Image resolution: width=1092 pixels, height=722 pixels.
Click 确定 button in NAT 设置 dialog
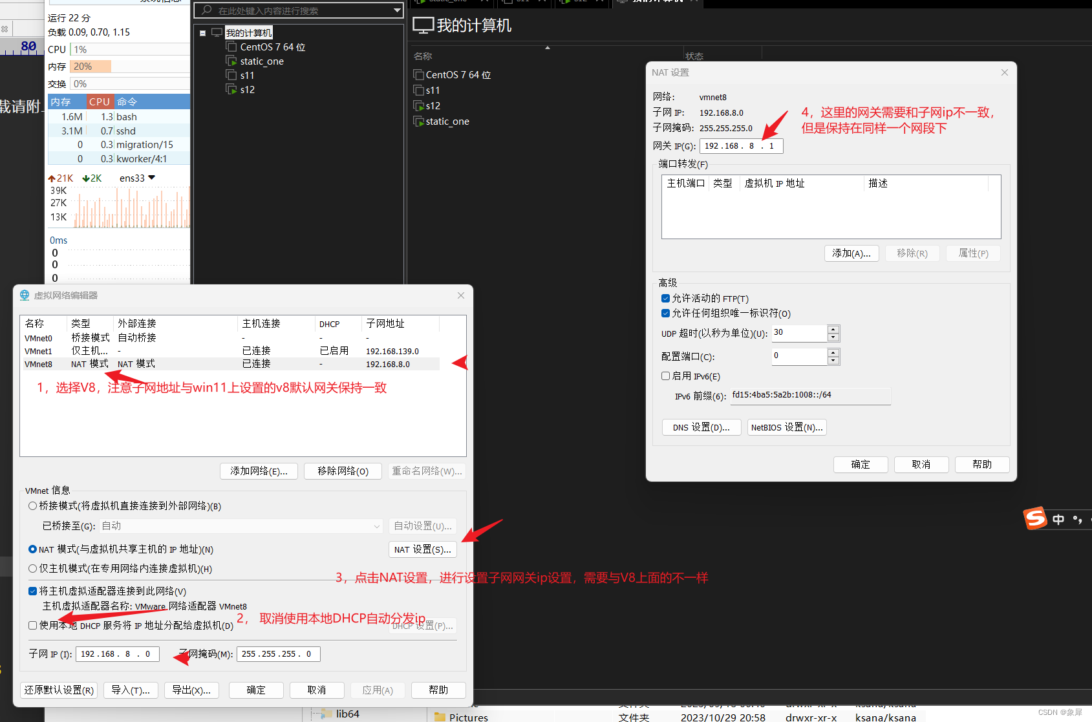(x=861, y=465)
